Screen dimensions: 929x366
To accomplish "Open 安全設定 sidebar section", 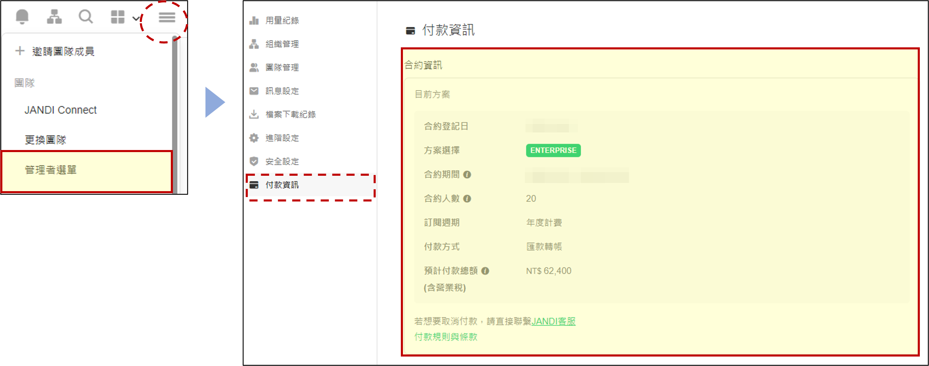I will (282, 162).
